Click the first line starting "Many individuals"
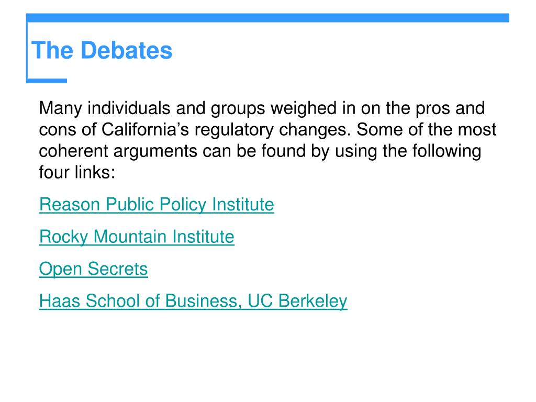This screenshot has height=402, width=536. (262, 108)
